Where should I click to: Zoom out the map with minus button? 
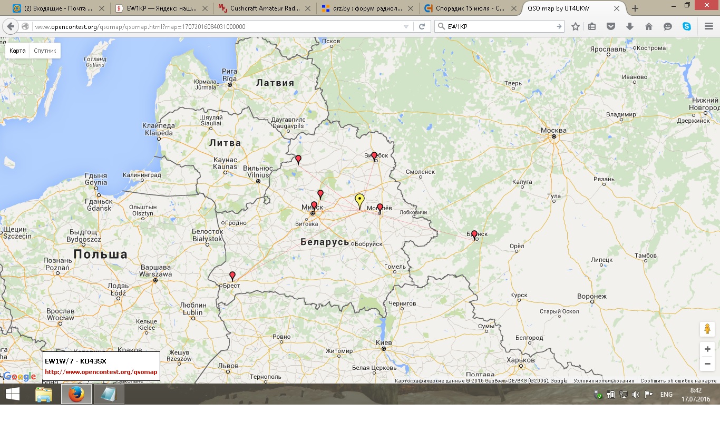click(x=707, y=364)
